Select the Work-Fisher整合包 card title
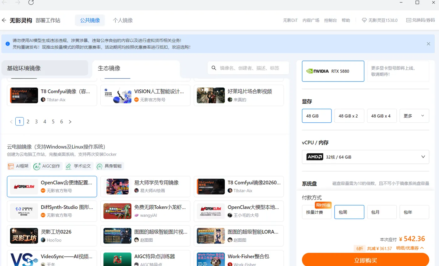The width and height of the screenshot is (439, 266). [x=248, y=257]
